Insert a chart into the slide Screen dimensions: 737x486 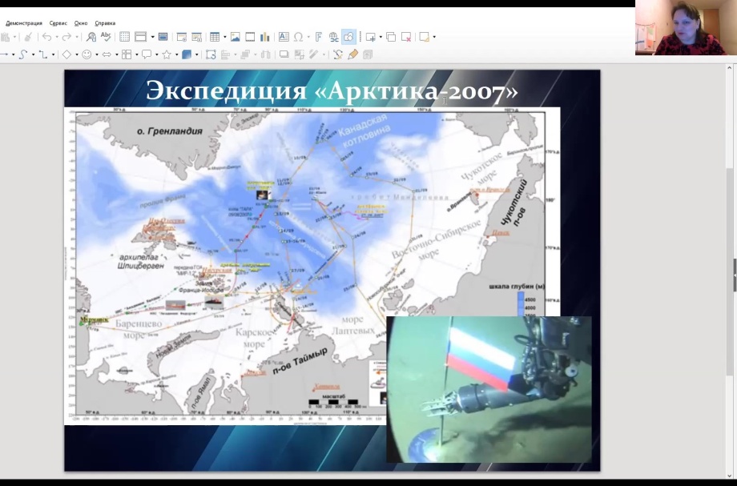[x=264, y=37]
